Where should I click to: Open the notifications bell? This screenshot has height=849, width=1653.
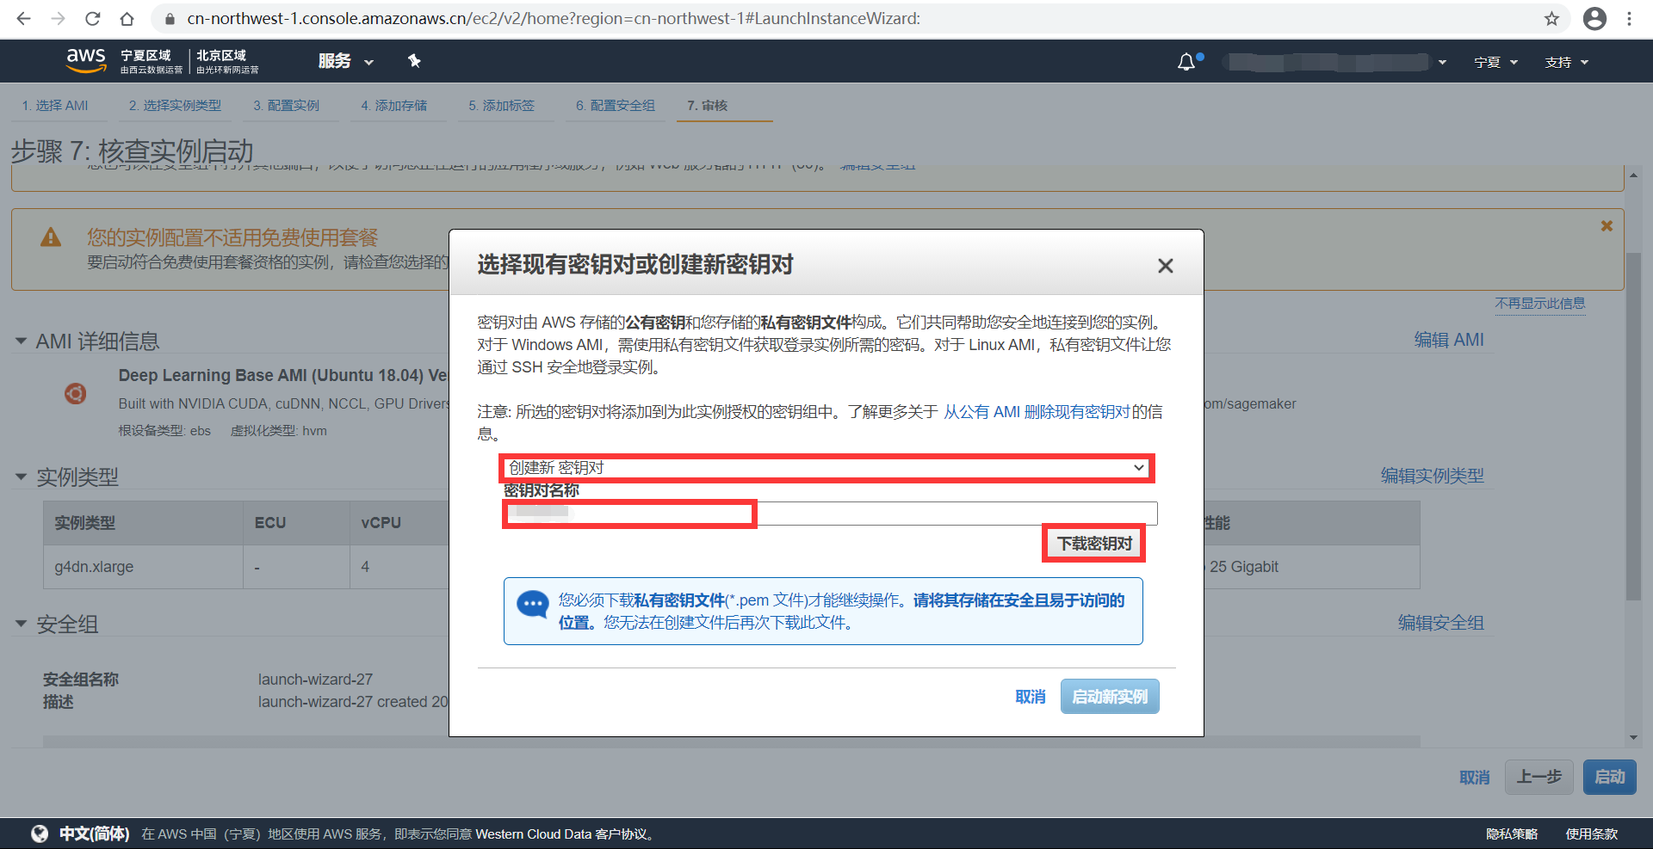tap(1186, 61)
